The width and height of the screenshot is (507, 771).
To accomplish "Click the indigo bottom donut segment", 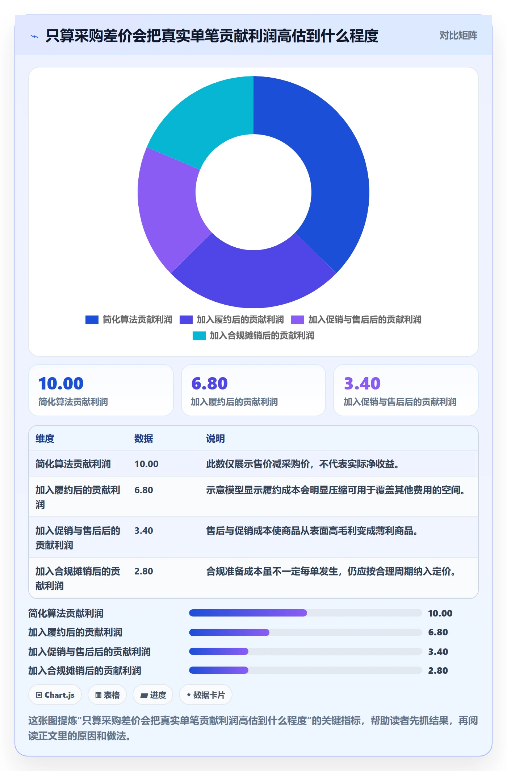I will click(x=253, y=279).
